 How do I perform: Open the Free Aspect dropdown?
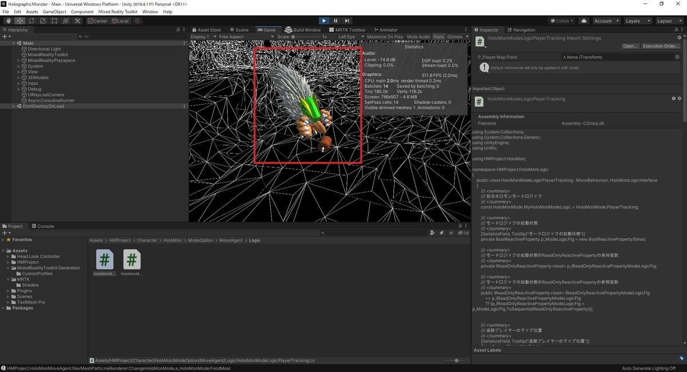tap(246, 37)
